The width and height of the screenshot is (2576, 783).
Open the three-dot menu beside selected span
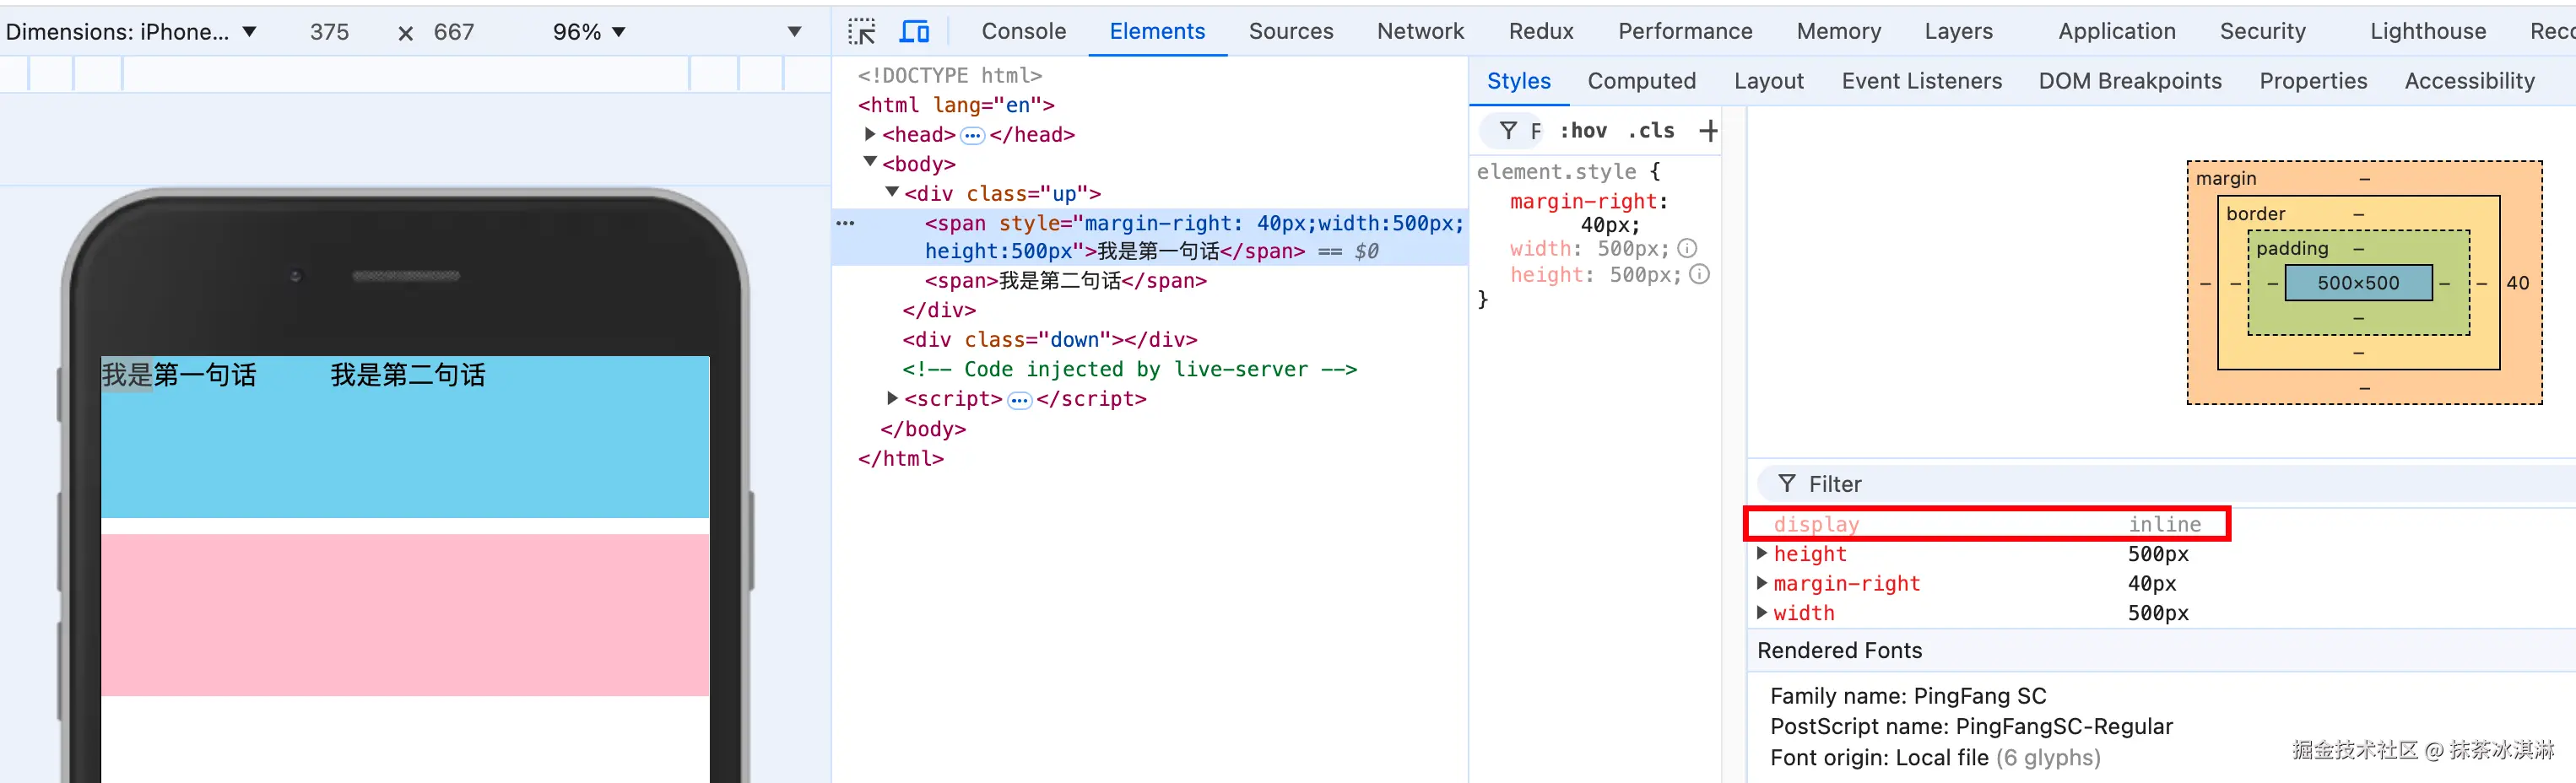tap(845, 223)
